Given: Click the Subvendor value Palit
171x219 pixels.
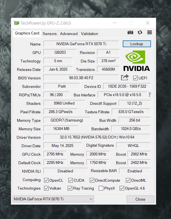Looking at the screenshot, I should [x=62, y=86].
